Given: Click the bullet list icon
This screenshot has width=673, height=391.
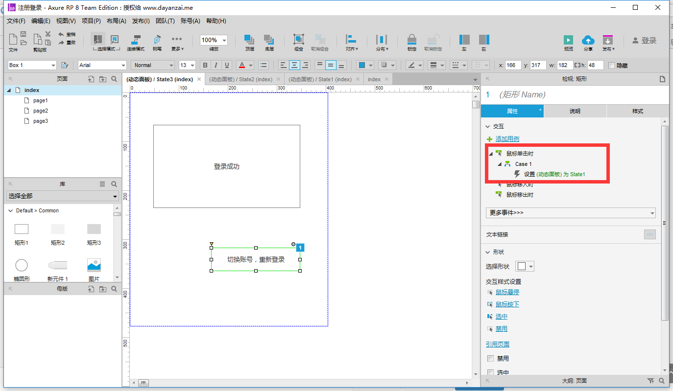Looking at the screenshot, I should point(264,65).
